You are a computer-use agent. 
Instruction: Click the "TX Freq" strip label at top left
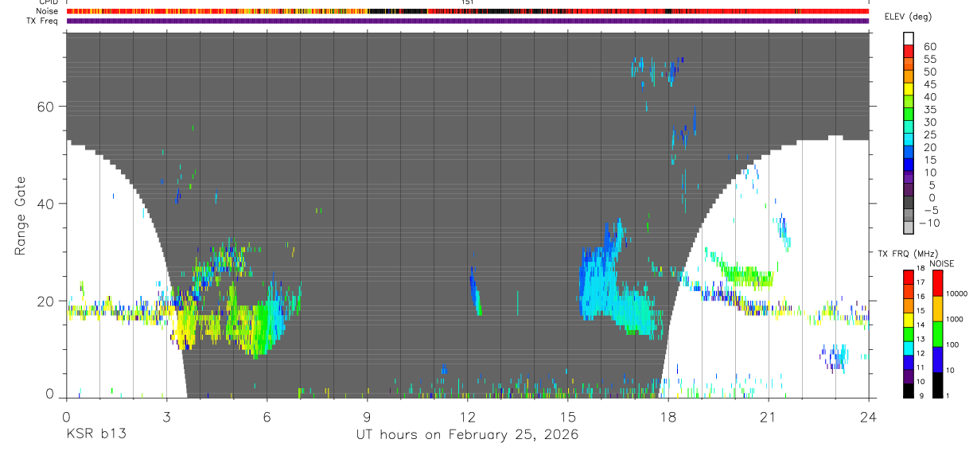click(x=43, y=21)
